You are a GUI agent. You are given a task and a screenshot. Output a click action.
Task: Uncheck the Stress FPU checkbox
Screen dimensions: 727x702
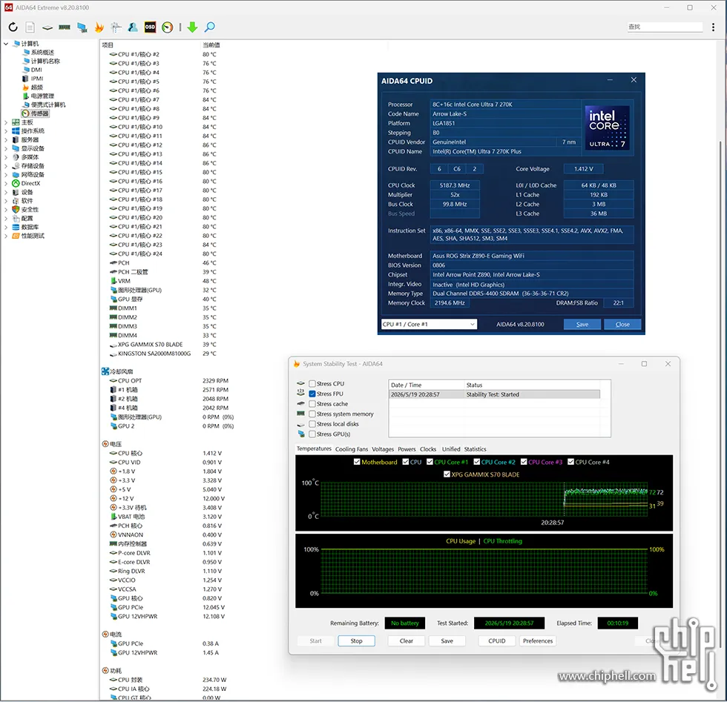(312, 394)
